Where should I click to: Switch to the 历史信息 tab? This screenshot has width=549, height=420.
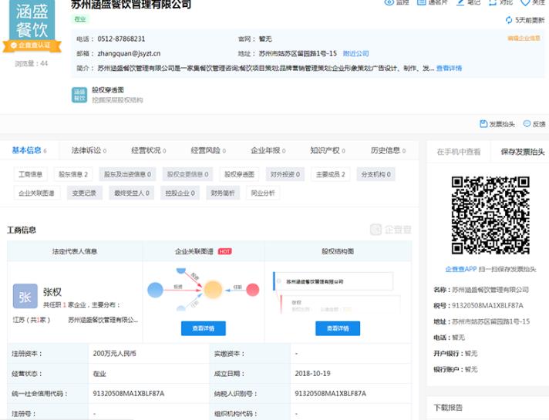tap(388, 150)
